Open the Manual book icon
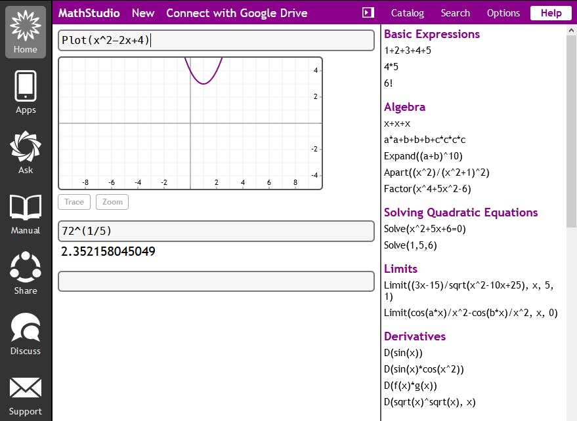Screen dimensions: 577x421 click(26, 212)
